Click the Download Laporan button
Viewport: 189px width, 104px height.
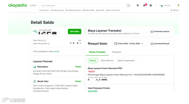click(160, 32)
